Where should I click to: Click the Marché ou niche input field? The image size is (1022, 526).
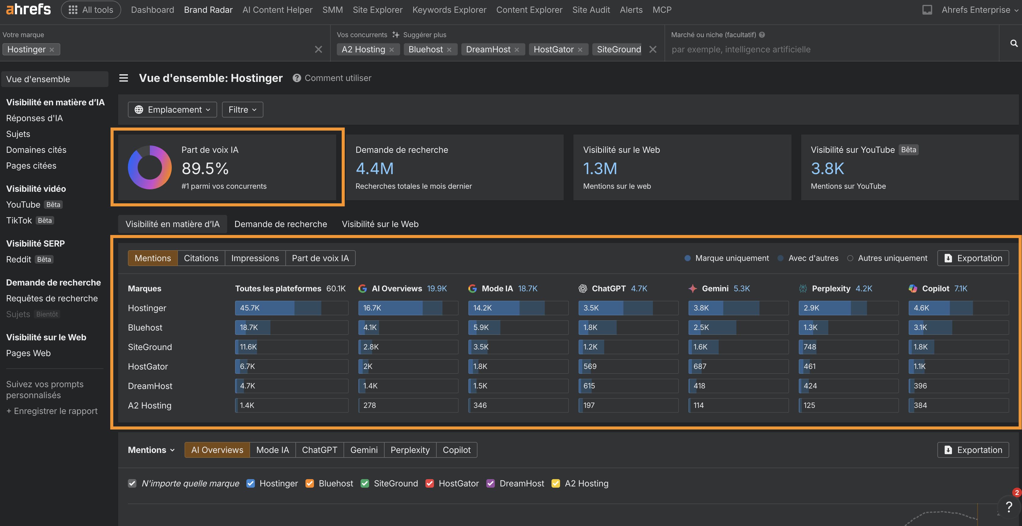(x=794, y=49)
